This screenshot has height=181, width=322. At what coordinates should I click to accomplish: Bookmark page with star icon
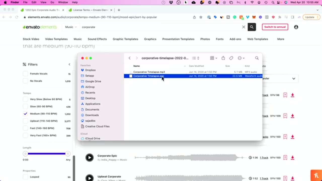click(201, 17)
